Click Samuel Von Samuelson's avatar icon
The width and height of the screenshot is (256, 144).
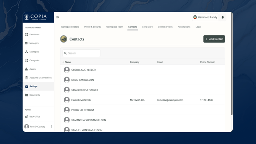66,129
